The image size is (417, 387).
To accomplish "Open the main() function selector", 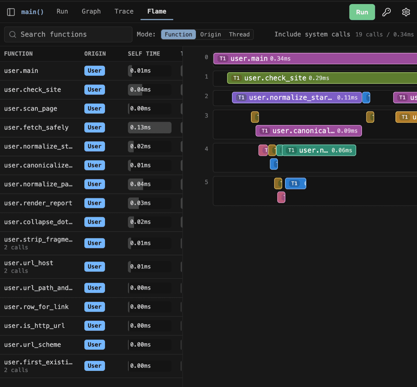I will [32, 12].
